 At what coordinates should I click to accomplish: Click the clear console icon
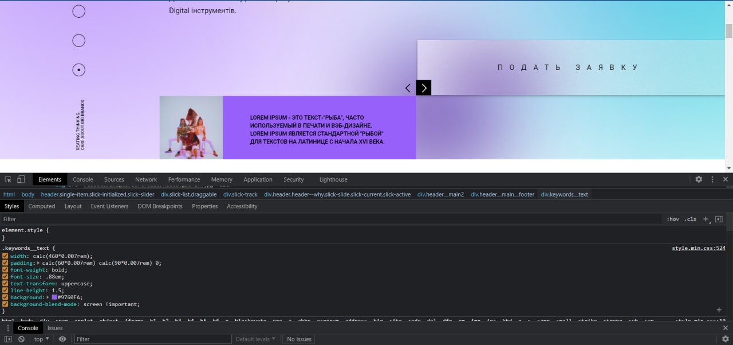click(21, 339)
